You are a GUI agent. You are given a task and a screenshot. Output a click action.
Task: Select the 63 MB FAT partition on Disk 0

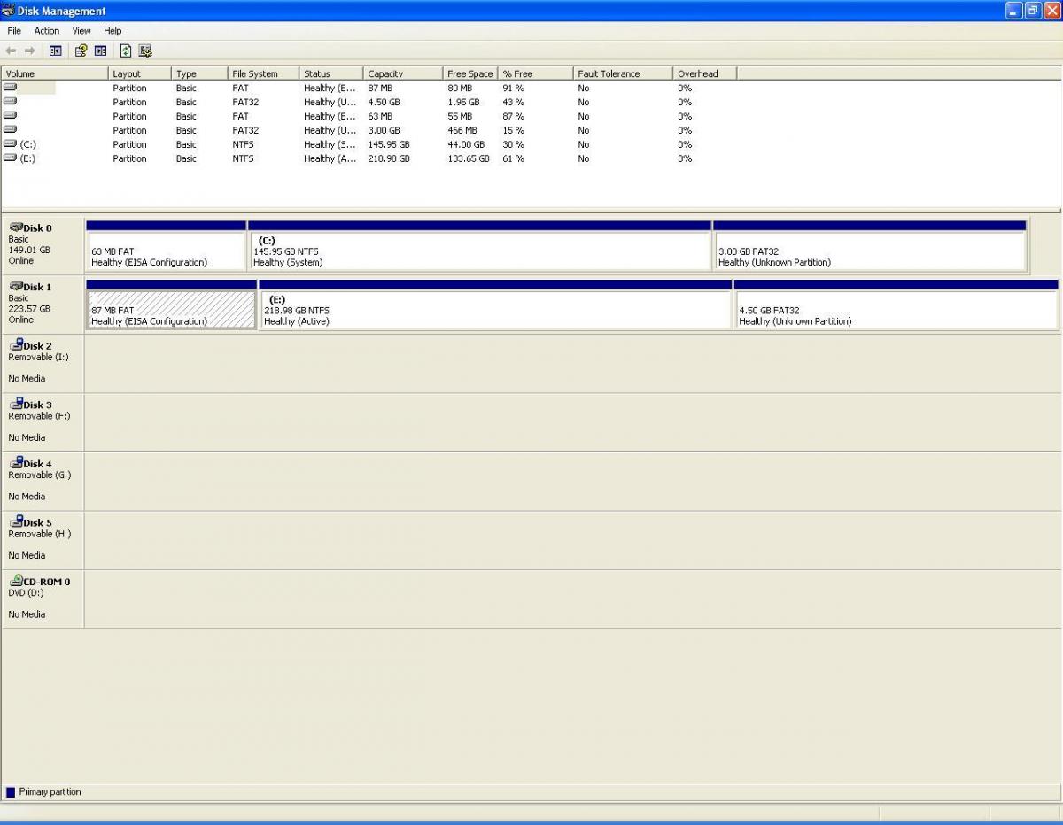tap(167, 246)
